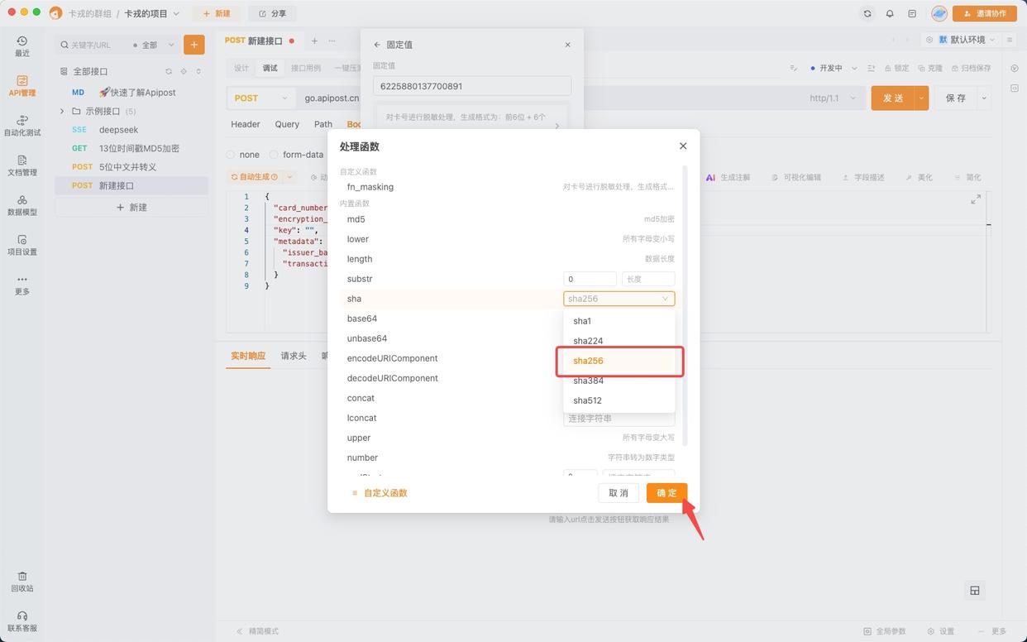Select API管理 in the left sidebar
This screenshot has width=1027, height=642.
[x=22, y=86]
